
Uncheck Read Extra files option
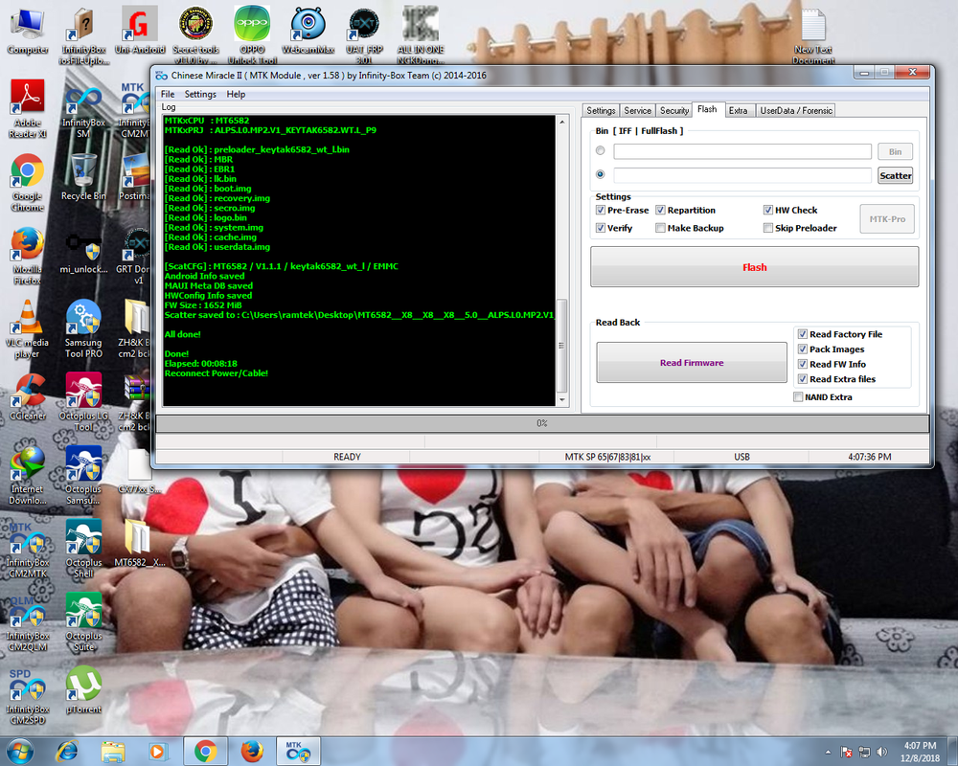pyautogui.click(x=803, y=379)
